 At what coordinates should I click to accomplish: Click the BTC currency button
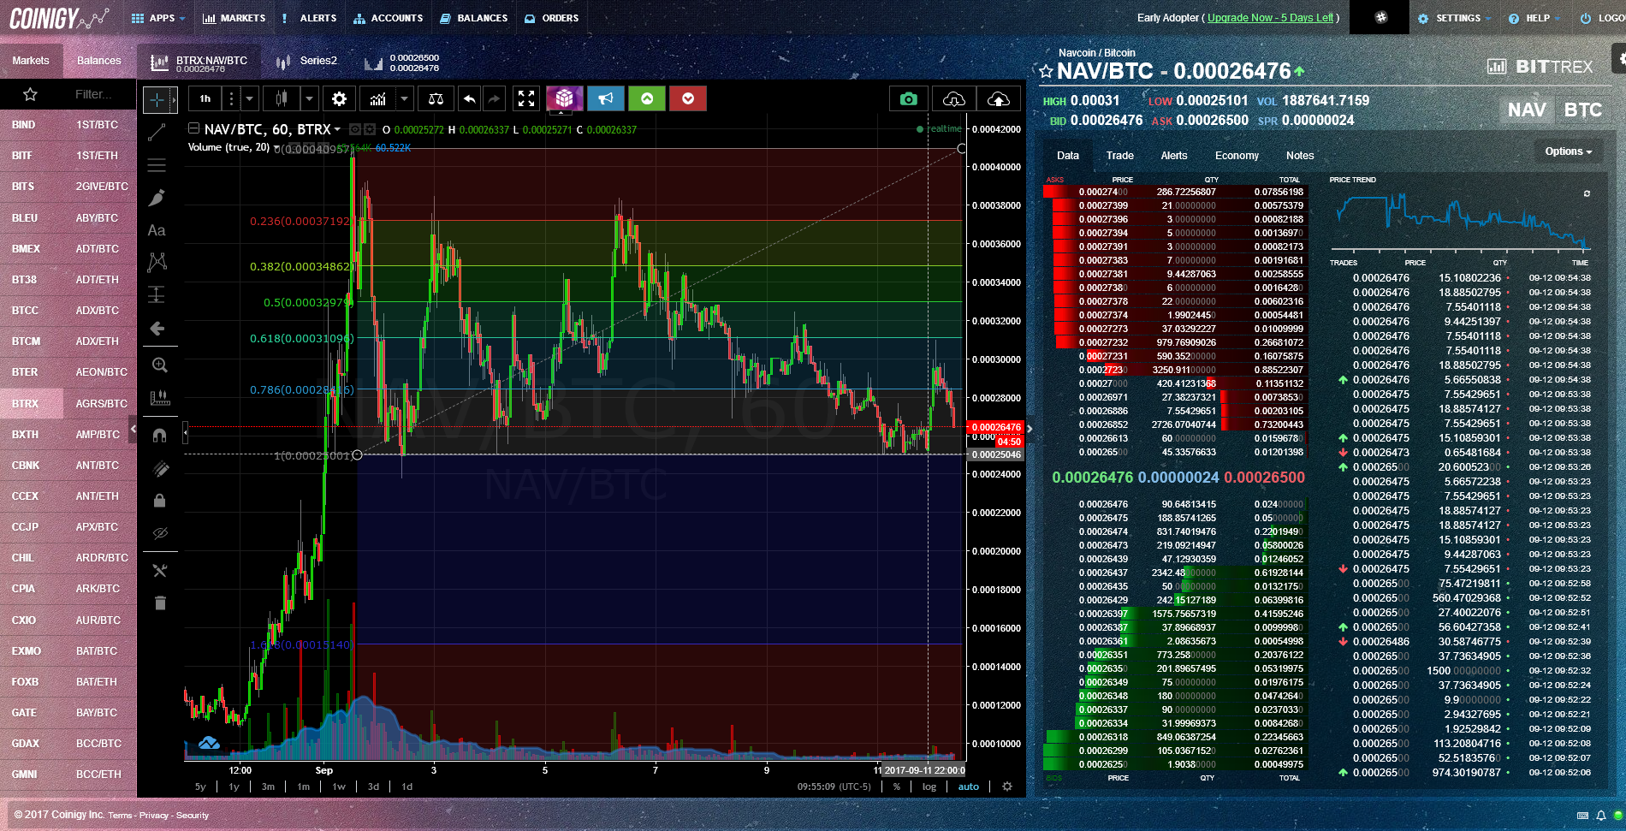click(x=1583, y=110)
